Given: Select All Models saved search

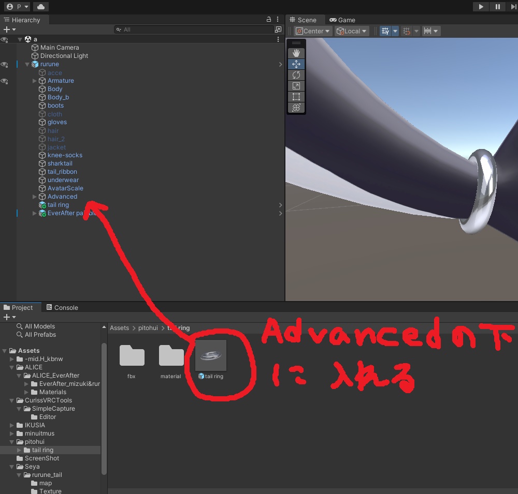Looking at the screenshot, I should 40,326.
